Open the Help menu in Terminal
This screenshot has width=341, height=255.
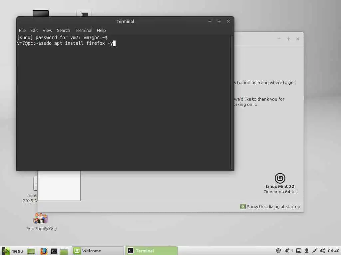(101, 30)
